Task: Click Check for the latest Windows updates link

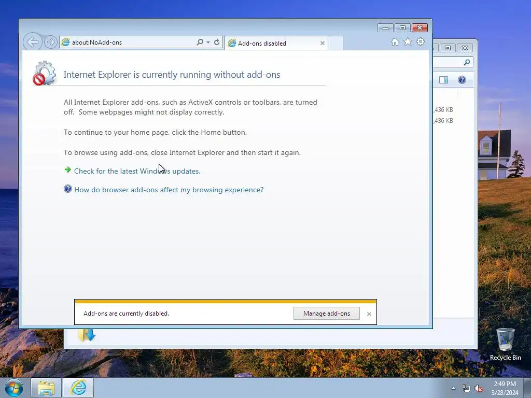Action: (137, 171)
